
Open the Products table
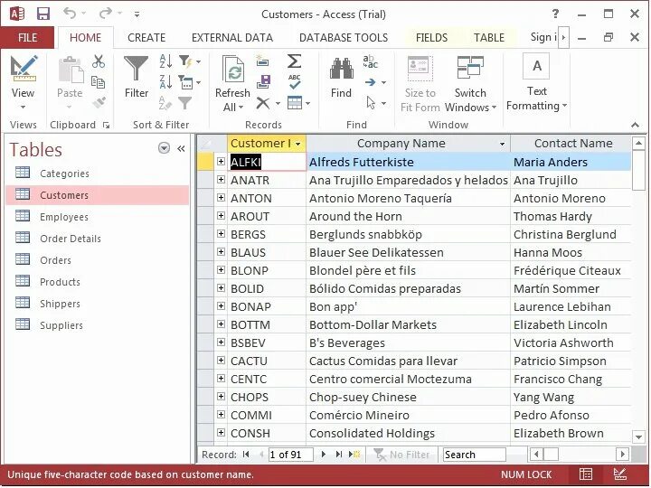tap(98, 282)
